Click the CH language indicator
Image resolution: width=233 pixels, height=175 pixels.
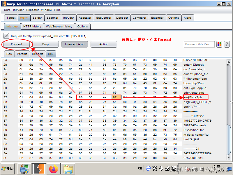[140, 169]
